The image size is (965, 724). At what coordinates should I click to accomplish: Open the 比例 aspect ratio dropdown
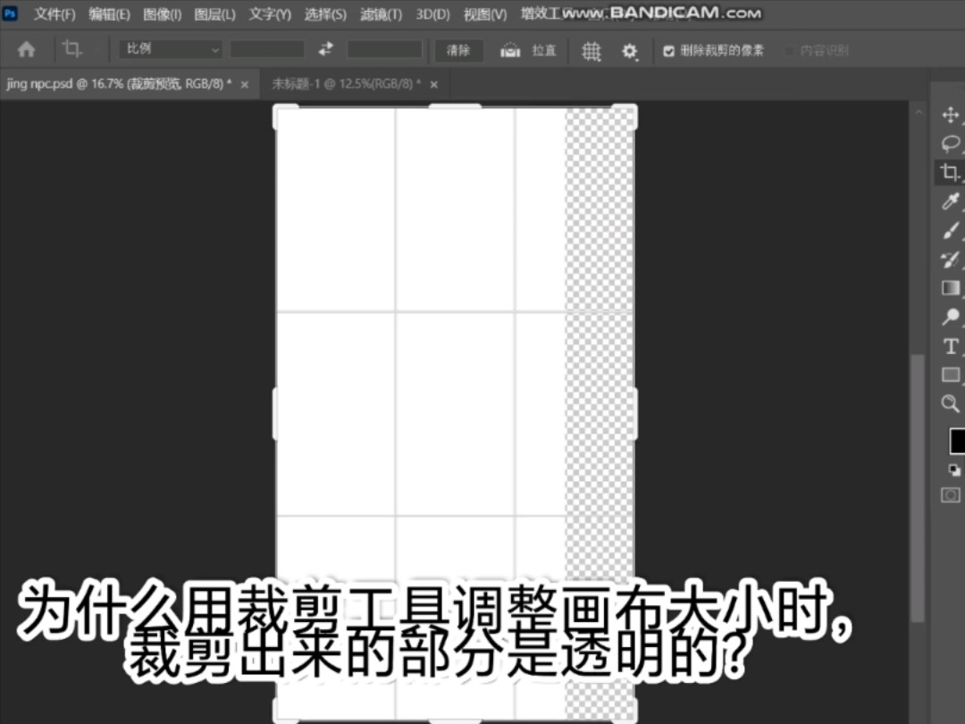point(172,49)
